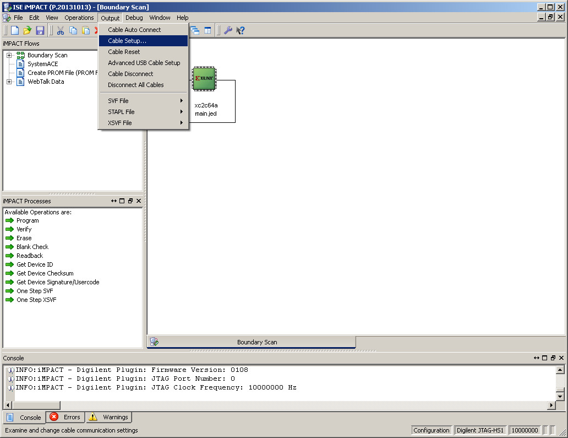Image resolution: width=568 pixels, height=438 pixels.
Task: Click the SystemACE document icon
Action: click(x=21, y=64)
